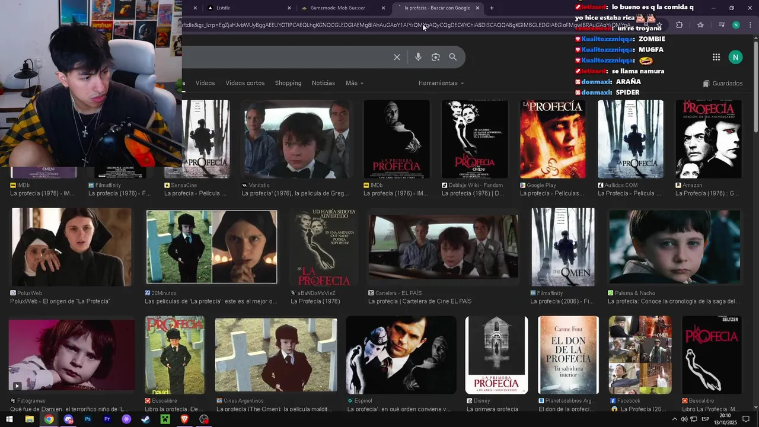Expand the Herramientas tools dropdown
Screen dimensions: 759x427
tap(441, 83)
